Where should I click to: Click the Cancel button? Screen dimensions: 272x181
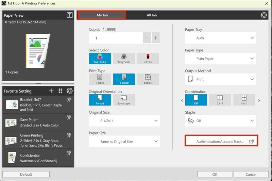pyautogui.click(x=251, y=174)
